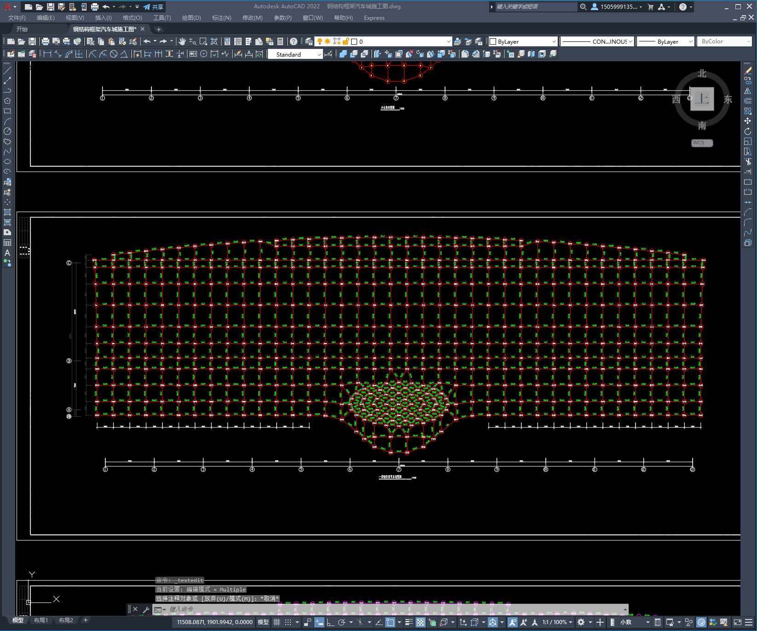Open workspace switching gear icon
The width and height of the screenshot is (757, 631).
pyautogui.click(x=581, y=622)
